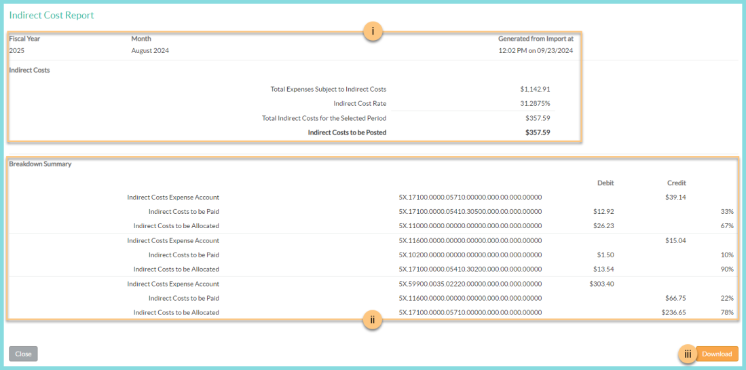Click the Breakdown Summary heading

tap(40, 164)
